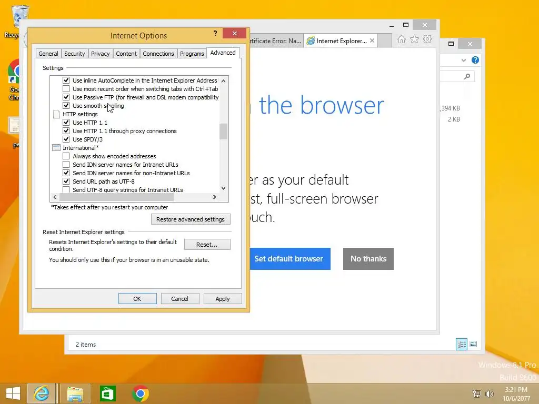Switch File Explorer to large icons view
Image resolution: width=539 pixels, height=404 pixels.
point(473,344)
